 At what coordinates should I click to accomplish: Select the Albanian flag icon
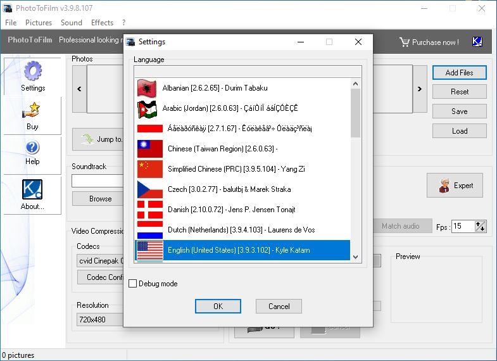pos(147,88)
